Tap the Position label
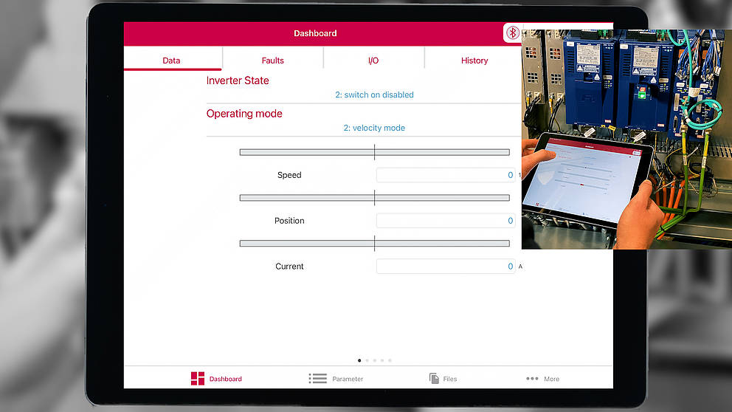The width and height of the screenshot is (732, 412). pos(289,221)
